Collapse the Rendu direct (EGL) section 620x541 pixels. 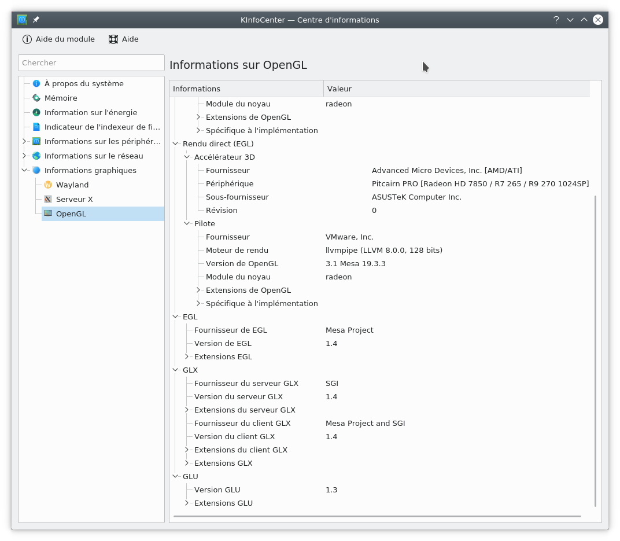(176, 143)
